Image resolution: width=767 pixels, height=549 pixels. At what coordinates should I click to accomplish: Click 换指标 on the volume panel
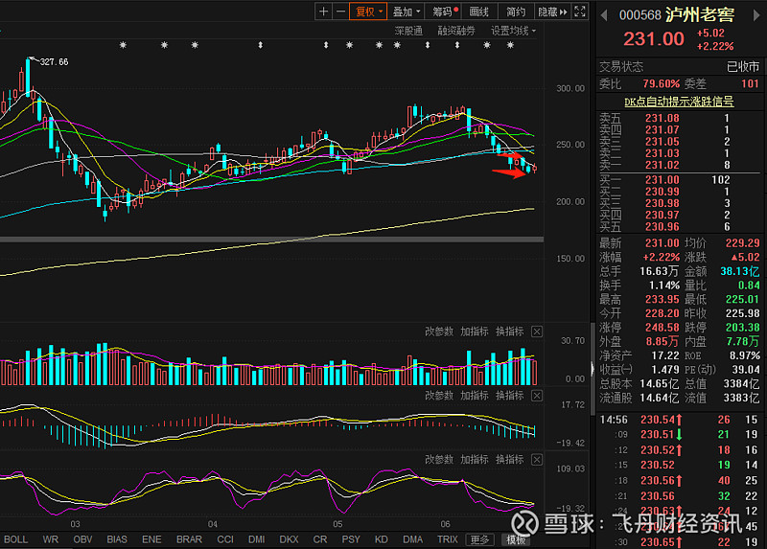(510, 332)
